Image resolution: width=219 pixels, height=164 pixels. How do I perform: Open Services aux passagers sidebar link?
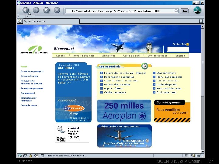(x=32, y=71)
